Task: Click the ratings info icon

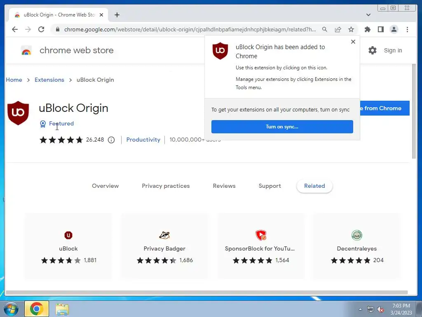Action: click(x=111, y=140)
